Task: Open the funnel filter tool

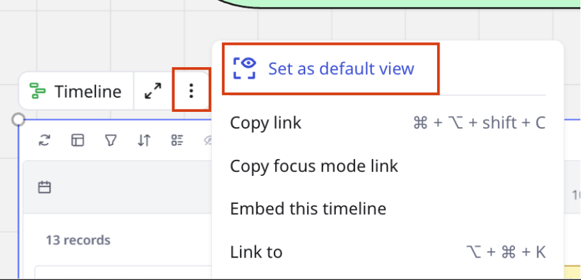Action: point(111,141)
